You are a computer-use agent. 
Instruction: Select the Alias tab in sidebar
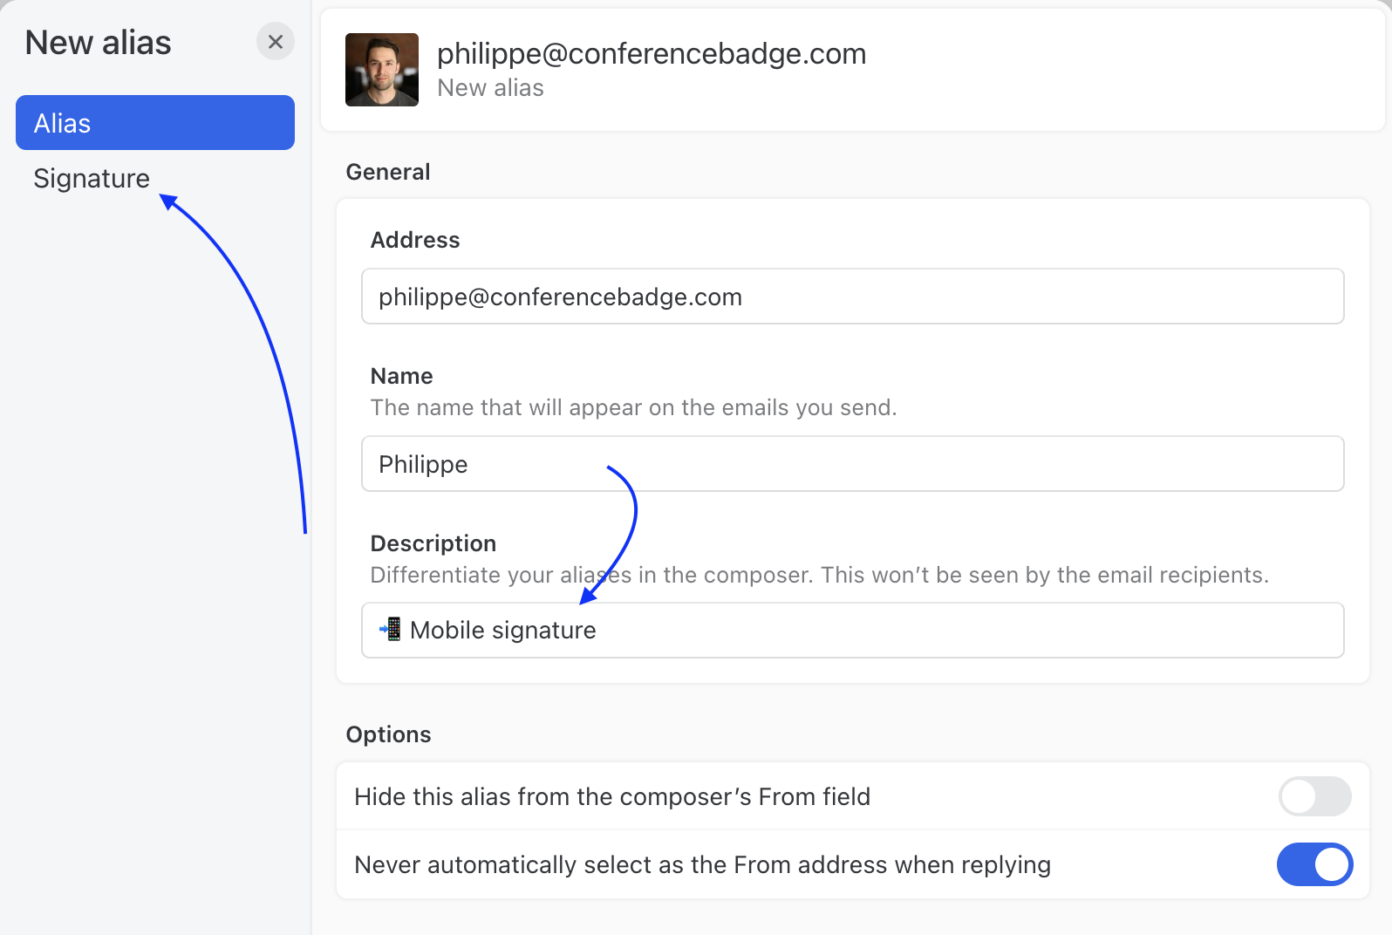[155, 123]
